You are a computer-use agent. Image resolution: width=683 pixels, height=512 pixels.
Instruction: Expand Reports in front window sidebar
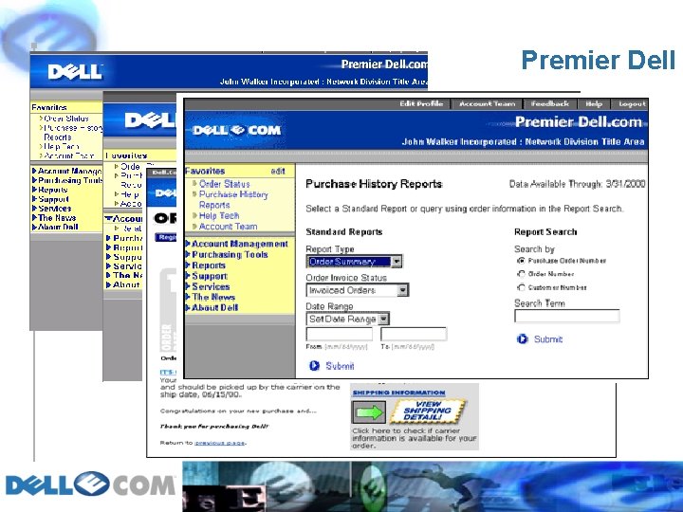click(206, 265)
